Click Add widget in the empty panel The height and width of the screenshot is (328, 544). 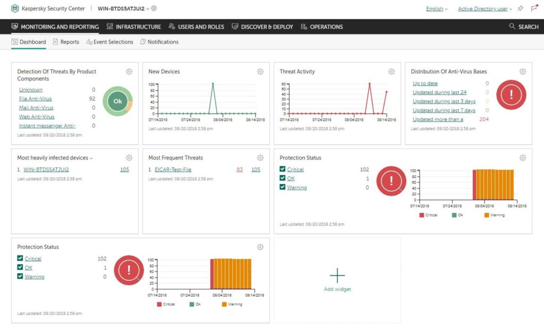click(337, 280)
